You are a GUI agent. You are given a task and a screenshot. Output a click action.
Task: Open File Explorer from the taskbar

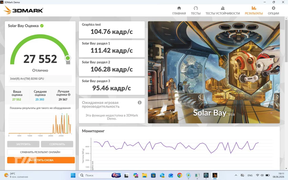(x=144, y=175)
